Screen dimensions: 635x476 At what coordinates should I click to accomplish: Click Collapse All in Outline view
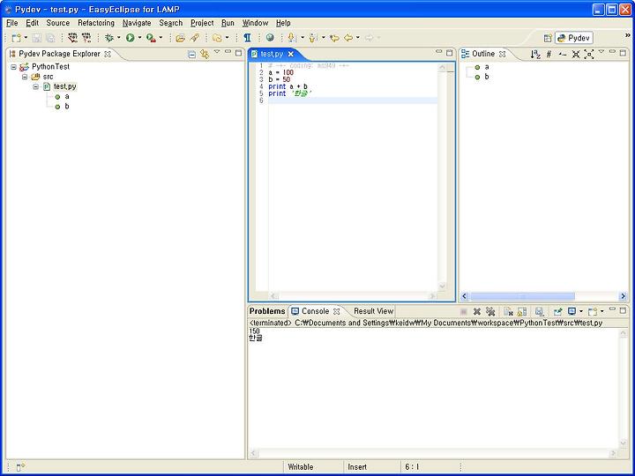point(575,55)
